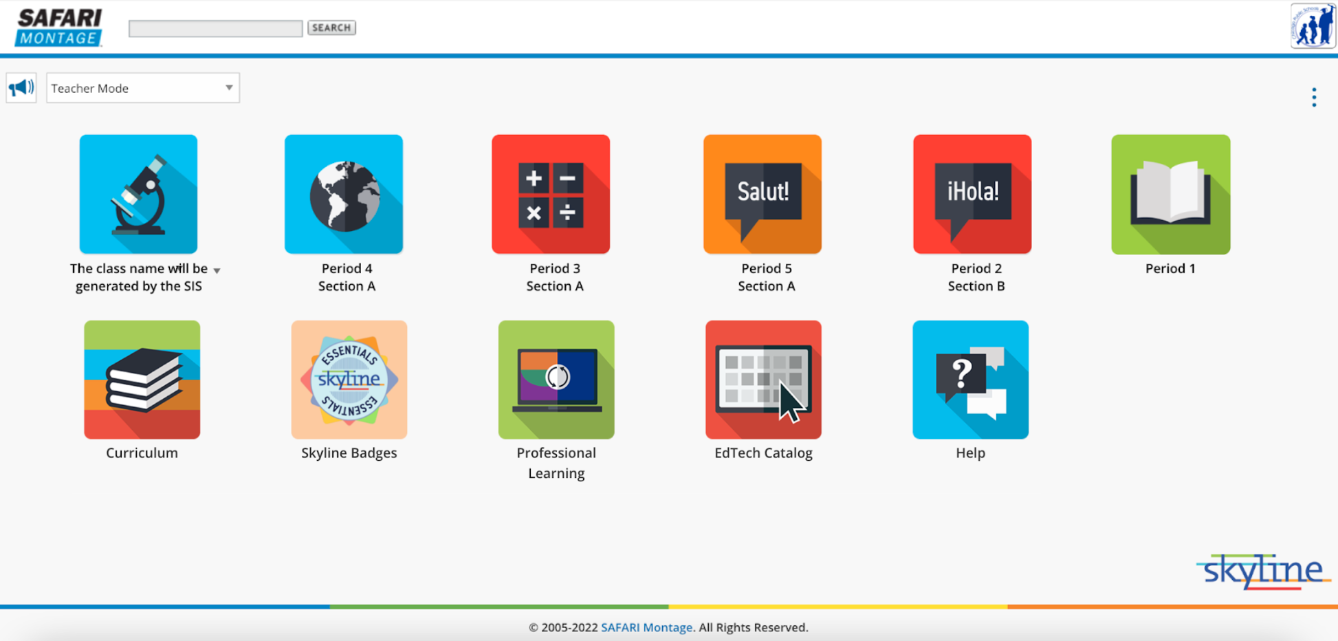Screen dimensions: 1338x641
Task: Click the SEARCH button
Action: tap(331, 28)
